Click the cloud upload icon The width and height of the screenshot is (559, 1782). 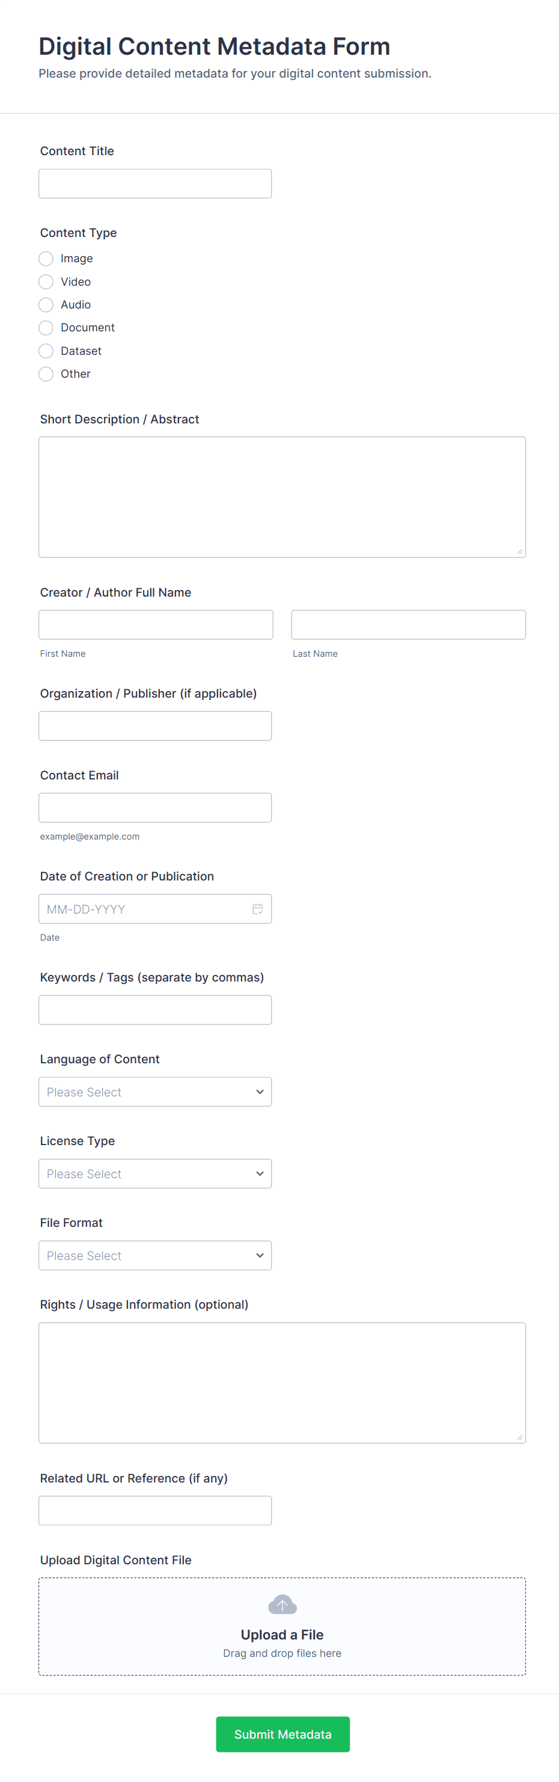pos(282,1604)
